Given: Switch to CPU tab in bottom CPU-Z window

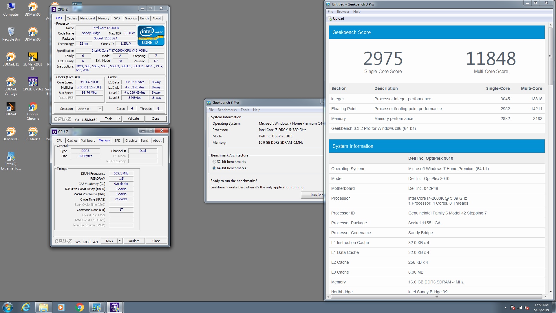Looking at the screenshot, I should click(59, 141).
